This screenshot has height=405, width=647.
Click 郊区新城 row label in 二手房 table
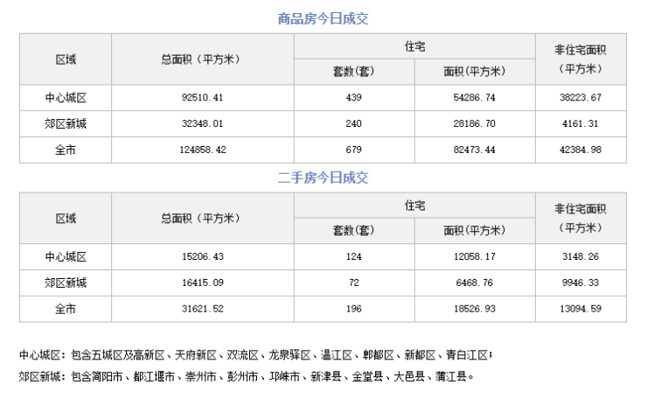point(66,283)
